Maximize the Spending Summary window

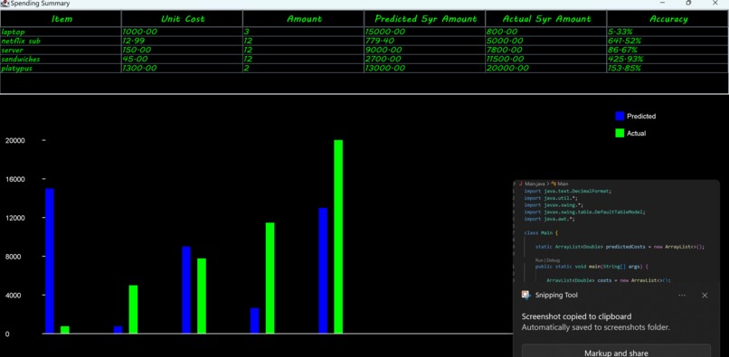click(688, 4)
